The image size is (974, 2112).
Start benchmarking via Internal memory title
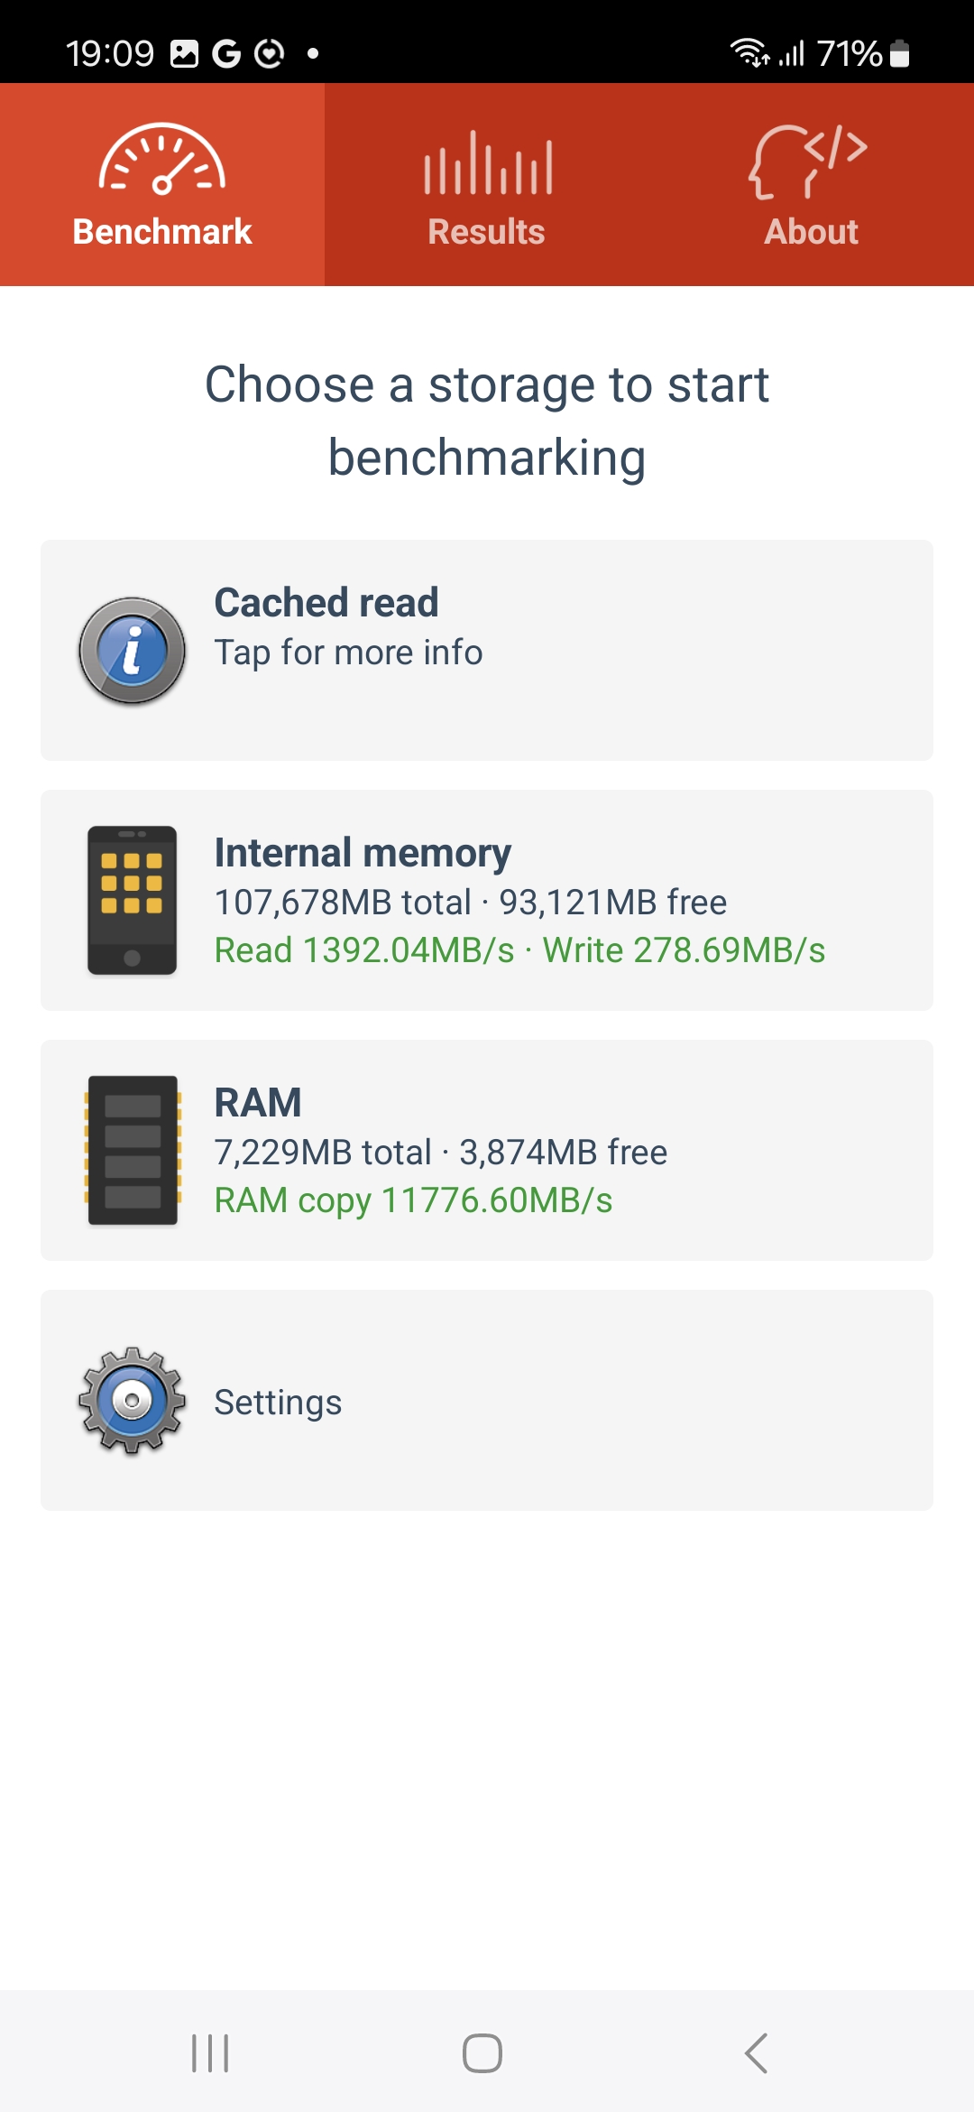pos(363,853)
